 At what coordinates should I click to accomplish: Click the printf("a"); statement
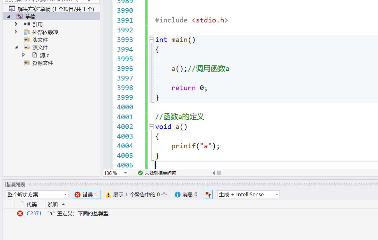click(195, 146)
